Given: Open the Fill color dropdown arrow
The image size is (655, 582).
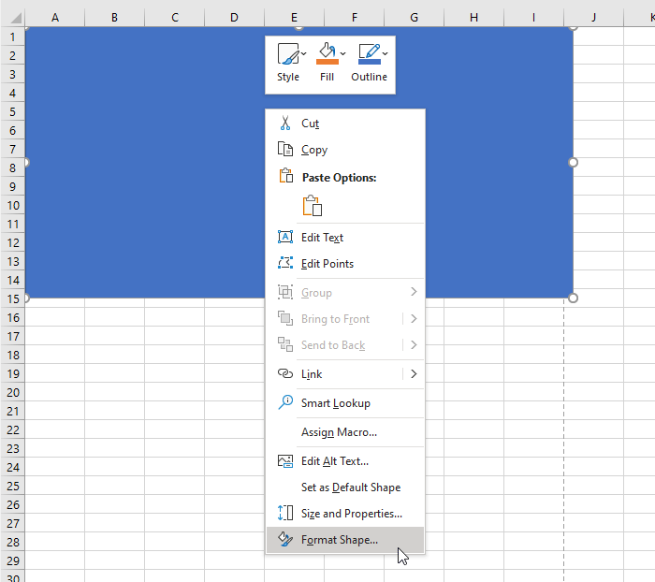Looking at the screenshot, I should click(x=343, y=53).
